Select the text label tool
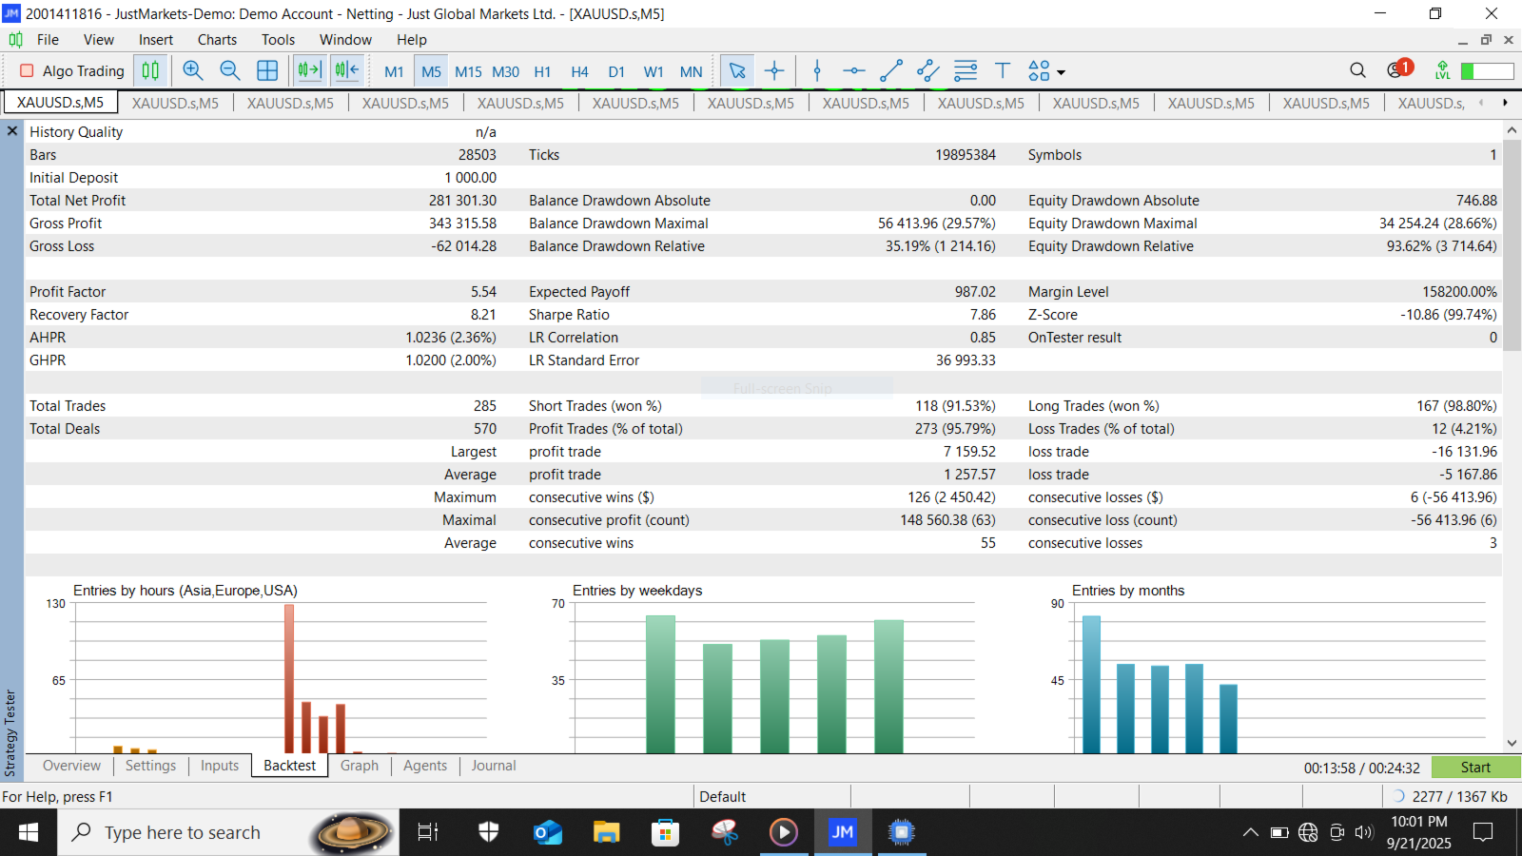 (1002, 70)
